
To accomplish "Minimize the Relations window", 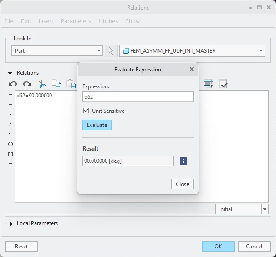I will 250,8.
